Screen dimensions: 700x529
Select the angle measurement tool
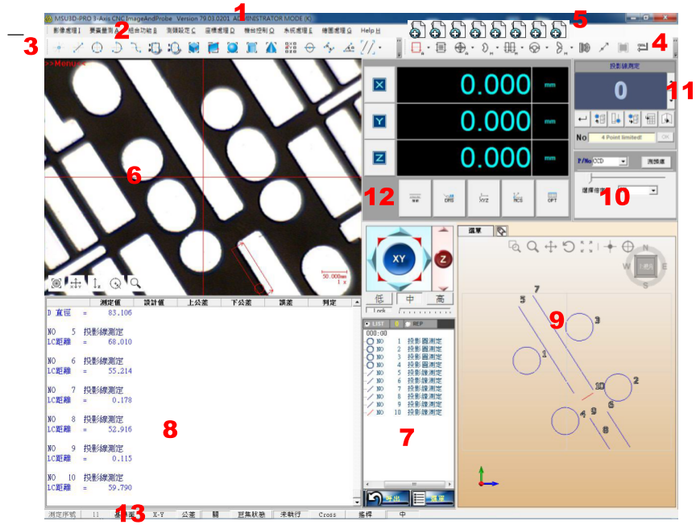coord(349,48)
